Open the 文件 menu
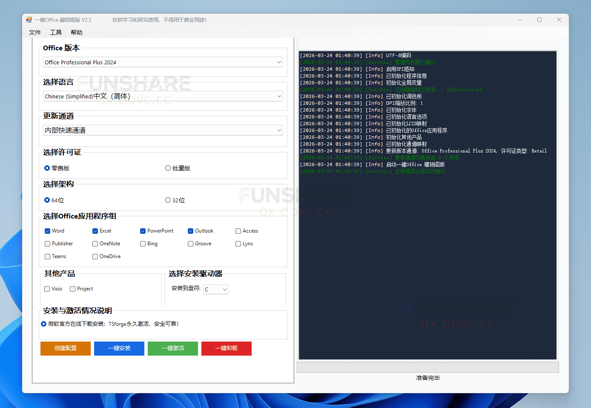 35,32
